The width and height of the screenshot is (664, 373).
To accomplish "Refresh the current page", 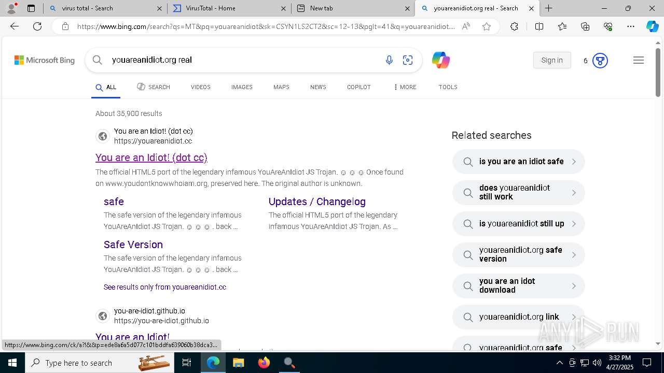I will pos(37,26).
